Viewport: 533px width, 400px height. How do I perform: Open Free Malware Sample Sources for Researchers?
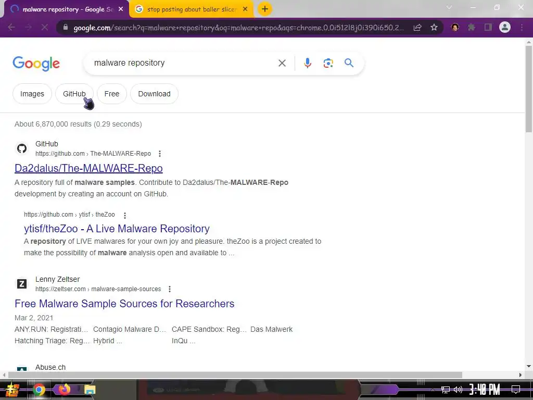(x=124, y=304)
